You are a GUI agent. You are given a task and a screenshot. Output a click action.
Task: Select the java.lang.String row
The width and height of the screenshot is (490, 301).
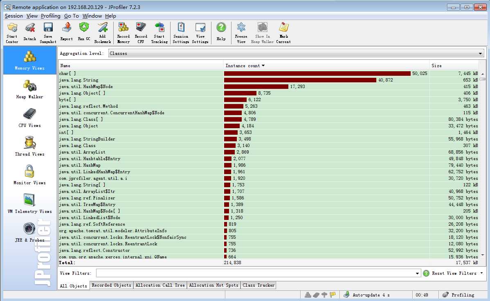pyautogui.click(x=269, y=80)
